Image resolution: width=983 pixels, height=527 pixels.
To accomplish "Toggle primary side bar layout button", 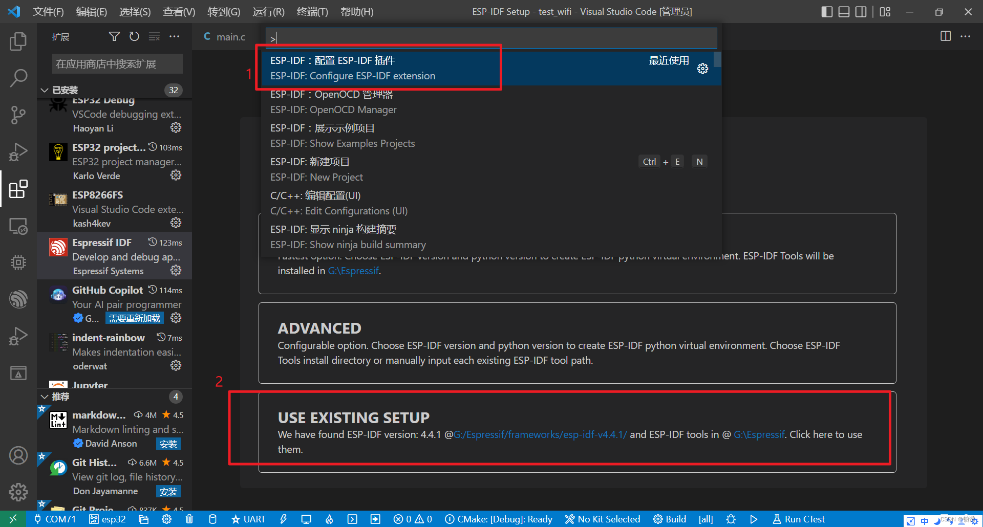I will pyautogui.click(x=827, y=11).
